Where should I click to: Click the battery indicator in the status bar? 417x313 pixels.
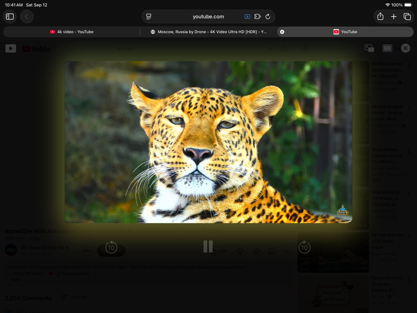(408, 5)
